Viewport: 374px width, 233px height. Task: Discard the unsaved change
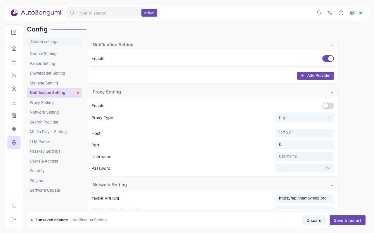pos(314,220)
